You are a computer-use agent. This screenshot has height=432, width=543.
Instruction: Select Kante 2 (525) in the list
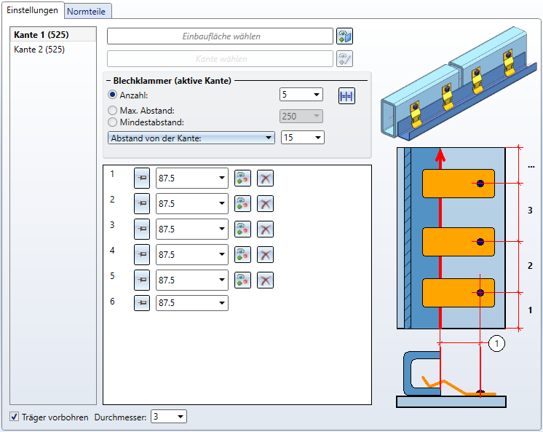pos(39,50)
